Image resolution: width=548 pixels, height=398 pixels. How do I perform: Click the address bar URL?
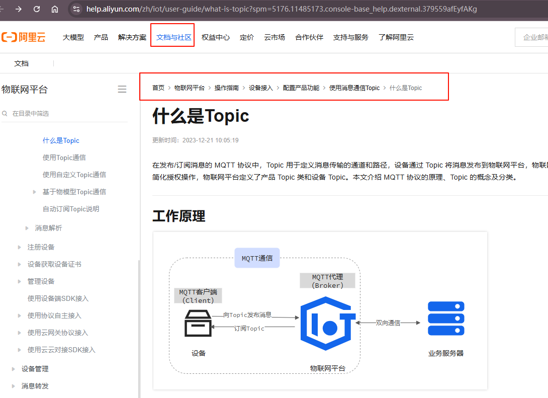tap(282, 9)
